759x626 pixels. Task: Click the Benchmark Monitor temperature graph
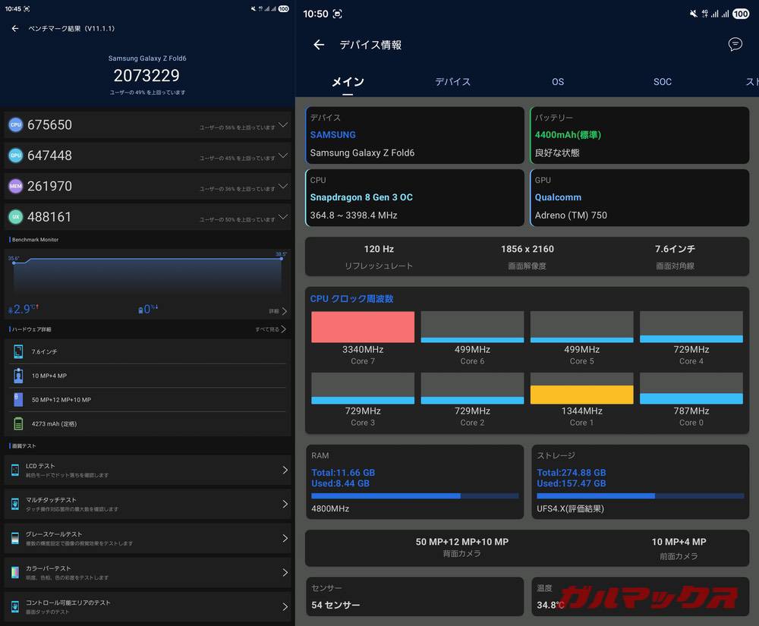point(147,276)
